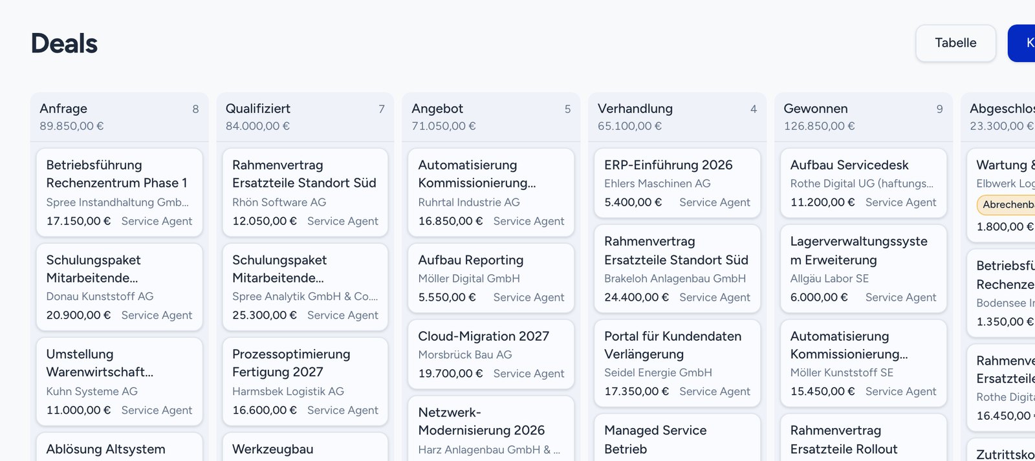
Task: Click the Qualifiziert total 84.000,00 €
Action: coord(257,126)
